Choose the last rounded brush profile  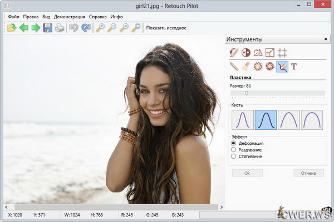(x=312, y=120)
